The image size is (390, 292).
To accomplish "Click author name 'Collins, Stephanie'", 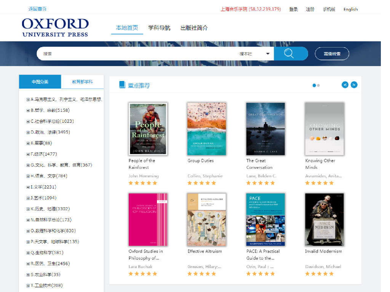I will click(x=205, y=176).
